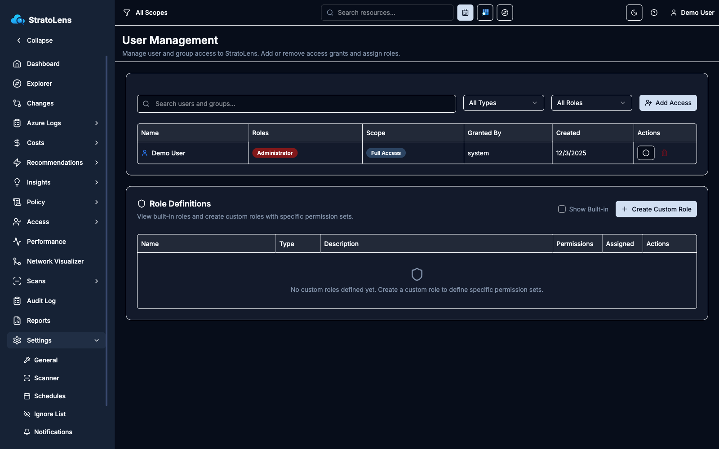Click the Notifications bell icon

pyautogui.click(x=27, y=432)
